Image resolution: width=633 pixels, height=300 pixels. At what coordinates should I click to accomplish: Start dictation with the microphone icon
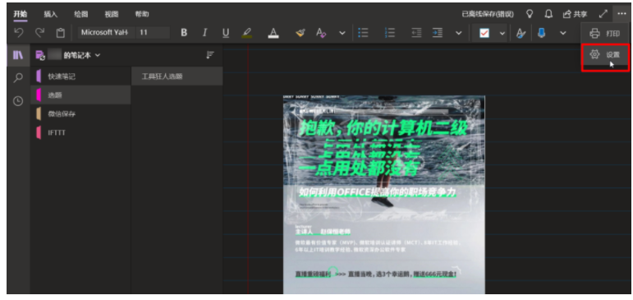pos(542,33)
